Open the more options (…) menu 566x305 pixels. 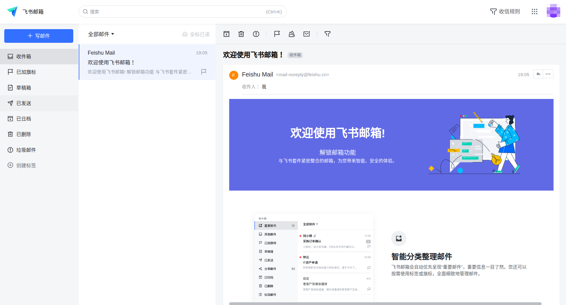(548, 74)
